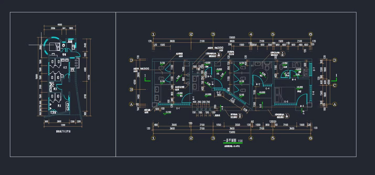
Task: Click the detail reference bubble numbered 4 over 21
Action: 282,54
